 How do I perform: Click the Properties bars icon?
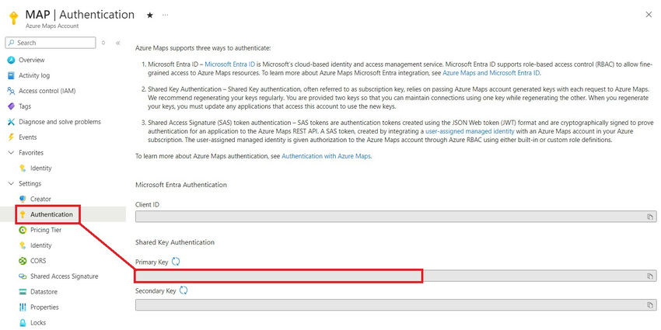point(23,307)
